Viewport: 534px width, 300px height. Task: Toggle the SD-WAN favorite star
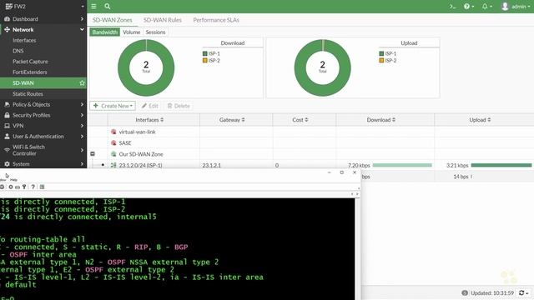(82, 82)
